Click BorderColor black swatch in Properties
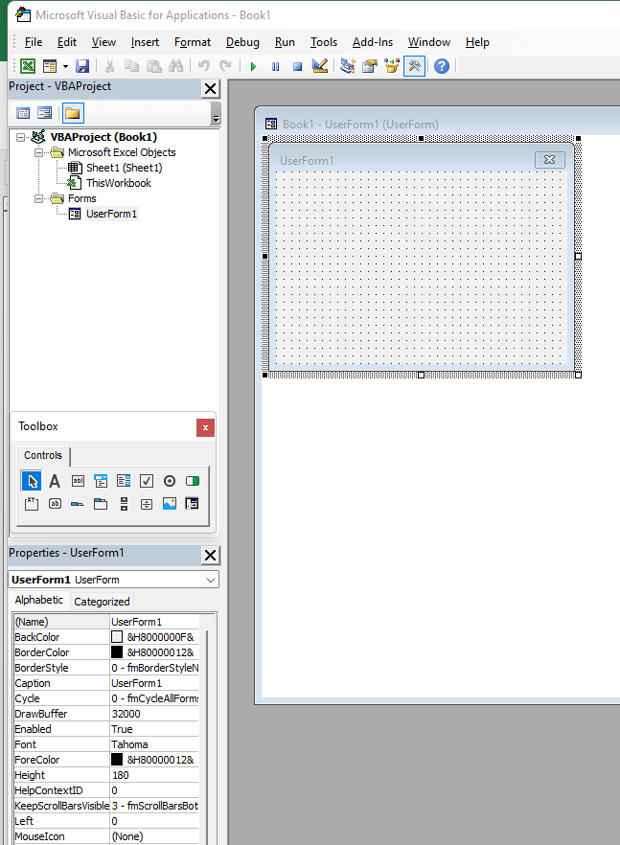This screenshot has width=620, height=845. point(117,652)
